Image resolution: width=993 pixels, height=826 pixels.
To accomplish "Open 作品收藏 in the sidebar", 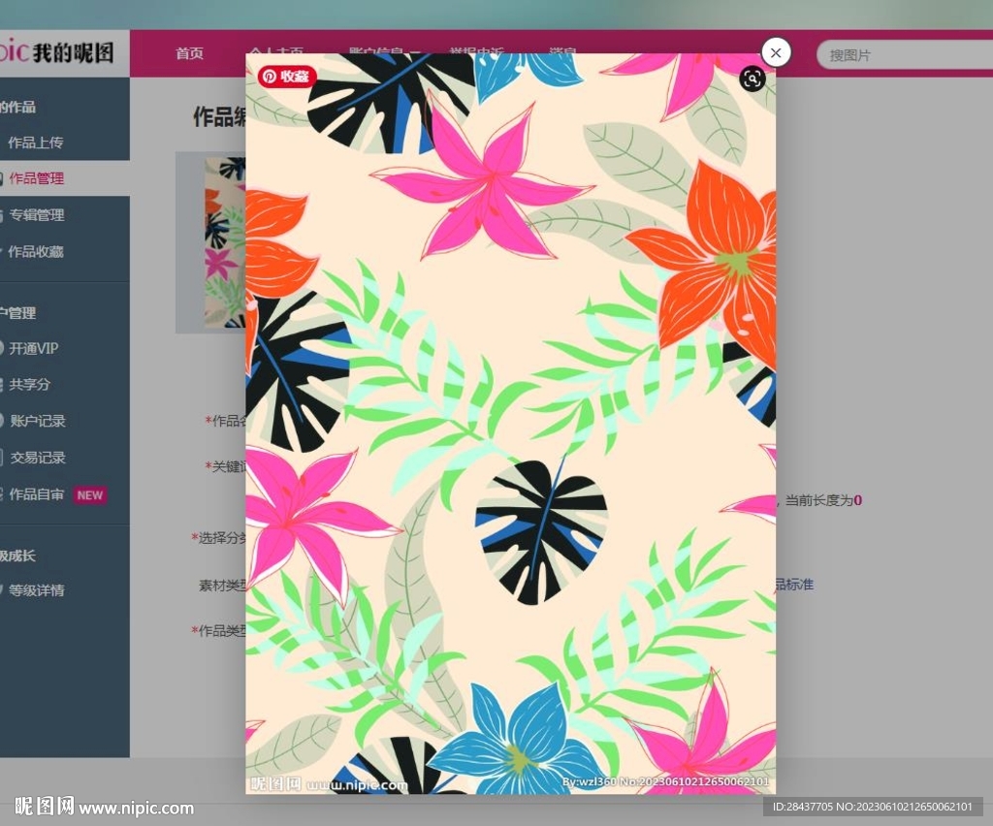I will click(x=36, y=252).
